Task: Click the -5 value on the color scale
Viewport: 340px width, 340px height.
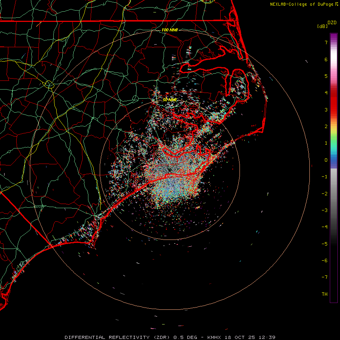Action: pos(325,244)
